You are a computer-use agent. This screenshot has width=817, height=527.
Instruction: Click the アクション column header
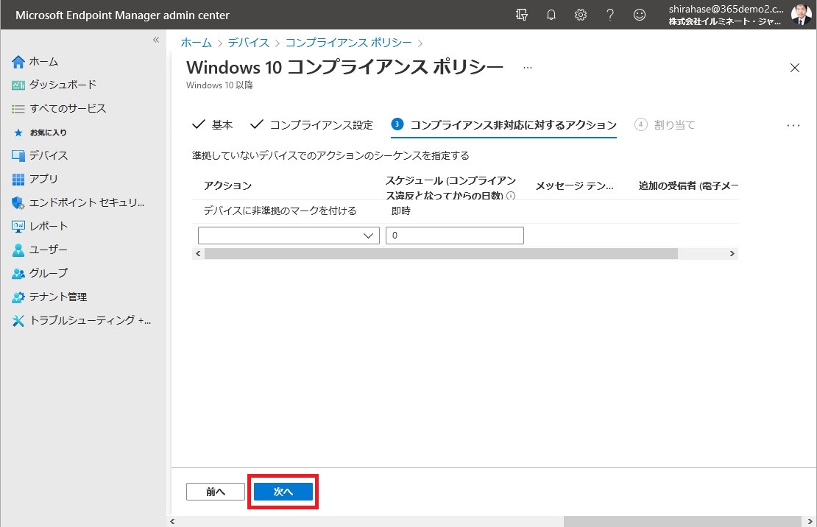pos(227,185)
